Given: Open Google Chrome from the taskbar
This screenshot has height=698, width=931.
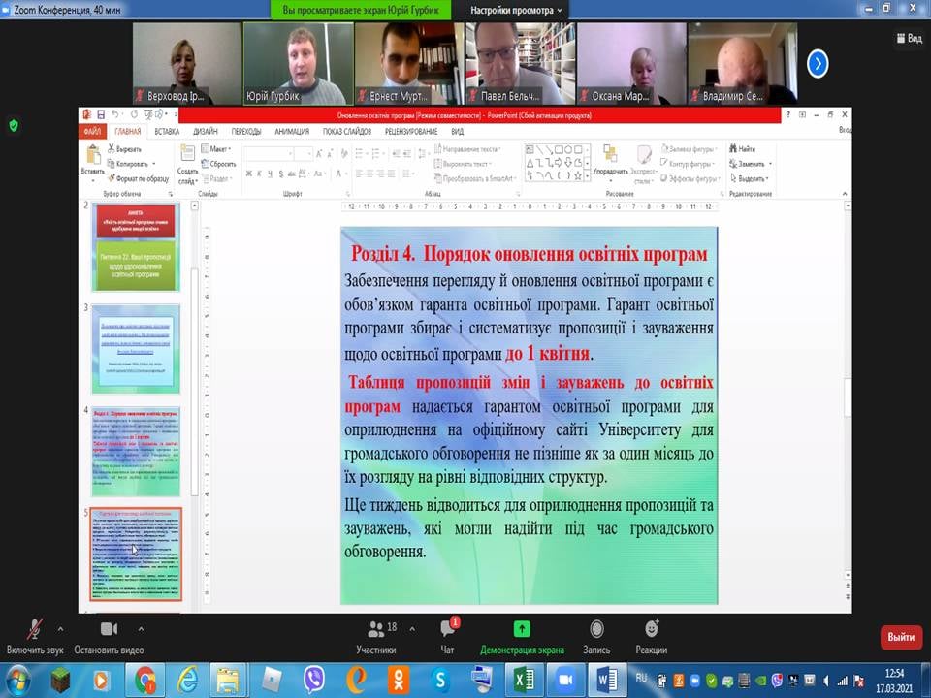Looking at the screenshot, I should click(145, 680).
